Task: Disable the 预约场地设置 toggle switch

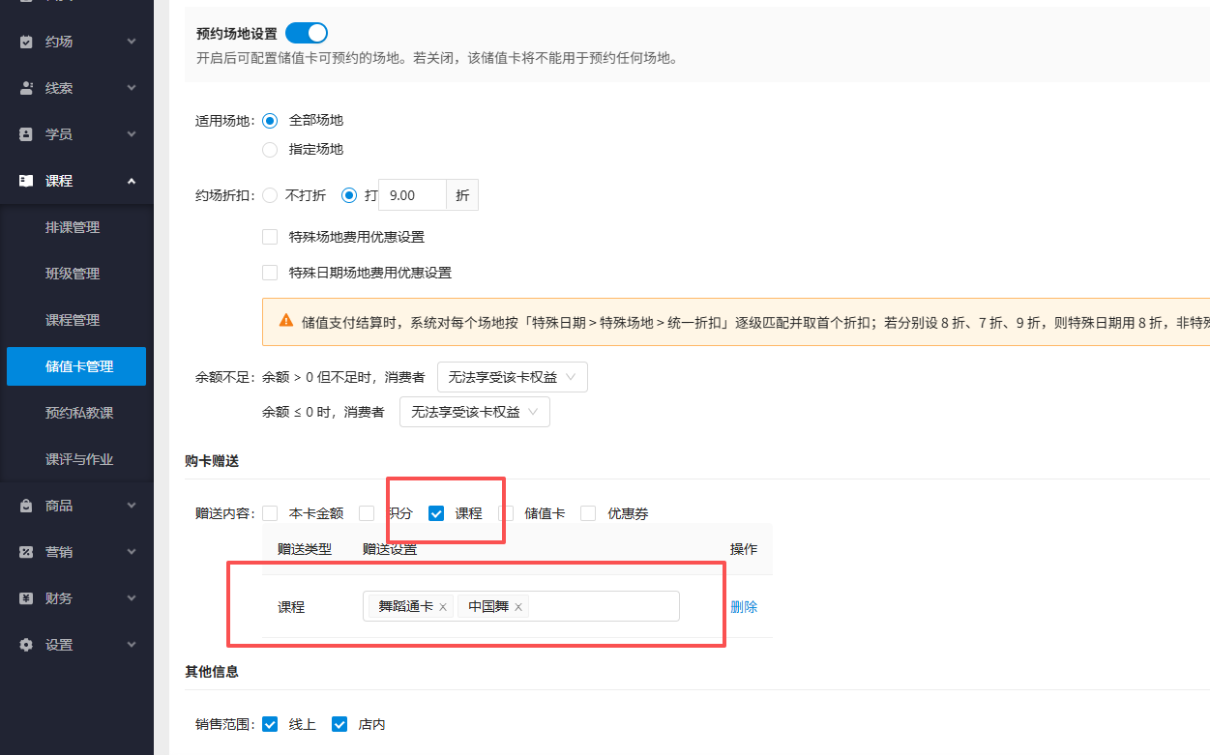Action: [307, 32]
